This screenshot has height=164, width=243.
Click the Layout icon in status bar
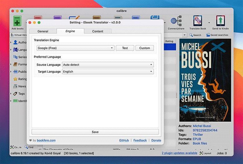pos(202,153)
